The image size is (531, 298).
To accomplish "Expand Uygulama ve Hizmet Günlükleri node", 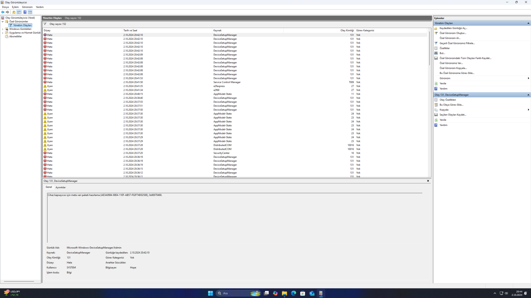I will (x=3, y=33).
